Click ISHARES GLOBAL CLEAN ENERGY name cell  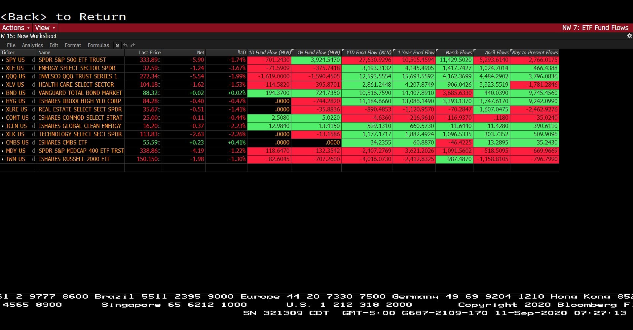click(81, 126)
